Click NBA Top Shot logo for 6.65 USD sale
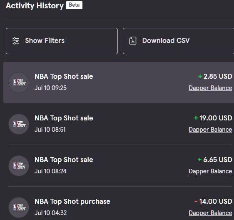 point(19,166)
